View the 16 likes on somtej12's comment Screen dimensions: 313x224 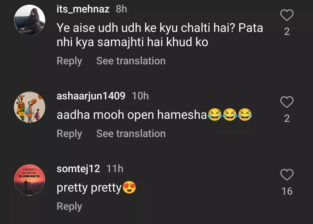click(287, 191)
